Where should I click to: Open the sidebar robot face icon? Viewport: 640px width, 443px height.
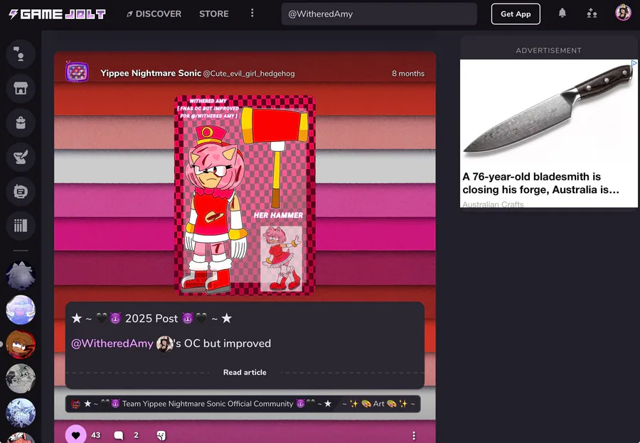click(21, 191)
